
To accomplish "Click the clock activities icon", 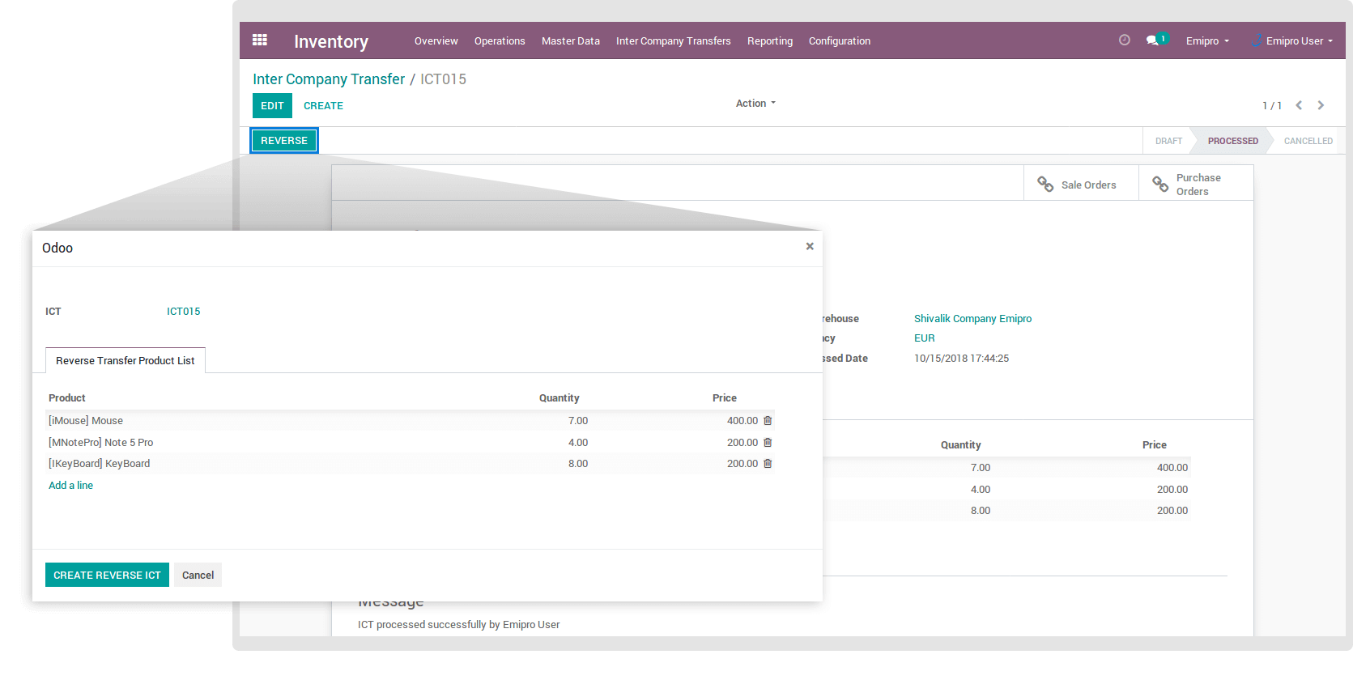I will click(x=1124, y=40).
